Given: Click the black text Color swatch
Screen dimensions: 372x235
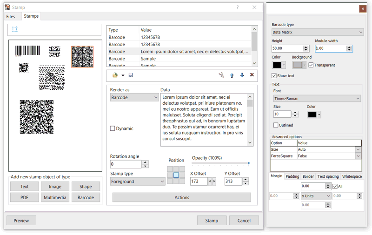Looking at the screenshot, I should [312, 114].
